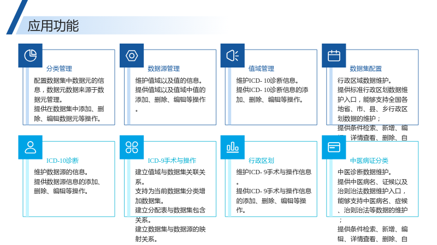
Task: Select the 分类管理 heading
Action: [x=59, y=69]
